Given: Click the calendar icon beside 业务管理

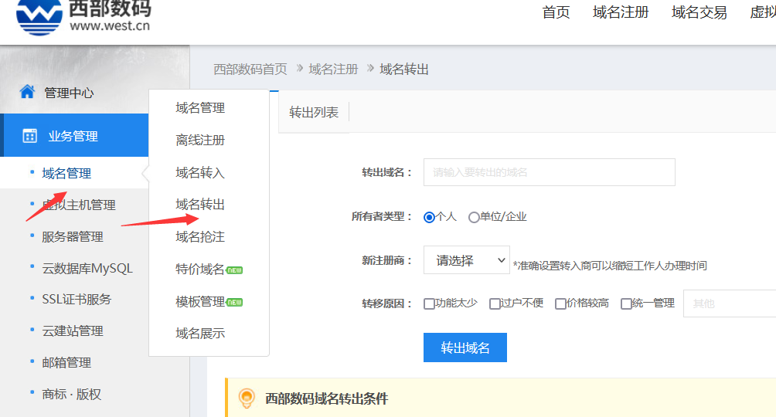Looking at the screenshot, I should click(30, 136).
